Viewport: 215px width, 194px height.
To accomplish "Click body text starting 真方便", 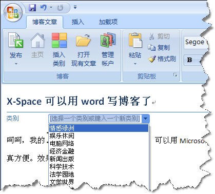I will click(x=28, y=158).
